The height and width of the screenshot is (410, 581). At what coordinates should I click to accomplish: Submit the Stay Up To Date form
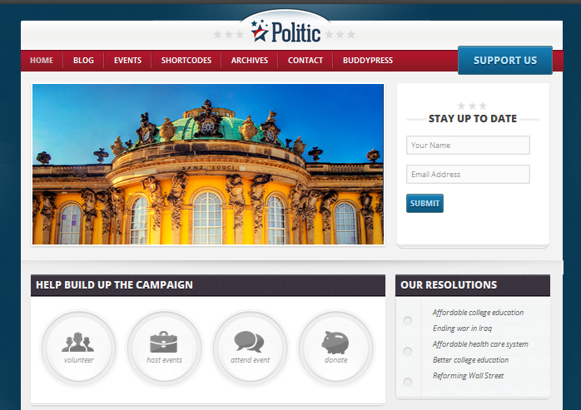(x=425, y=203)
